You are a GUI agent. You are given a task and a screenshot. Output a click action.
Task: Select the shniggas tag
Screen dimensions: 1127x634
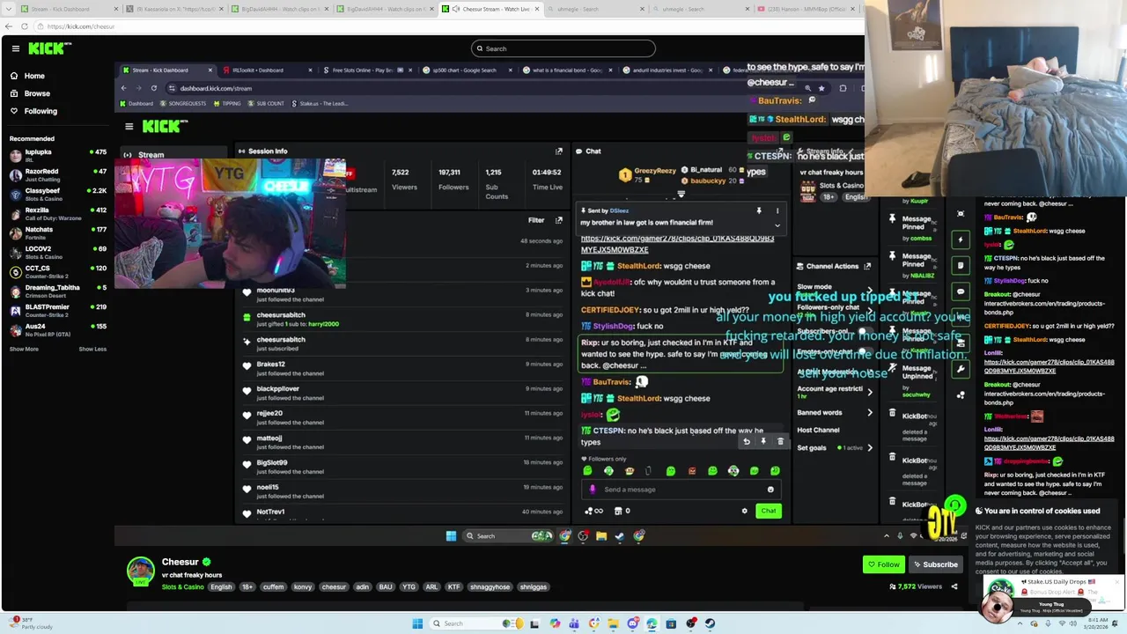(x=534, y=586)
